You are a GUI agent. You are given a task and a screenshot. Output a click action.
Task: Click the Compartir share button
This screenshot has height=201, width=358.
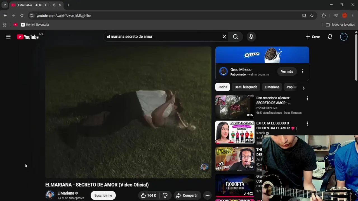tap(187, 195)
